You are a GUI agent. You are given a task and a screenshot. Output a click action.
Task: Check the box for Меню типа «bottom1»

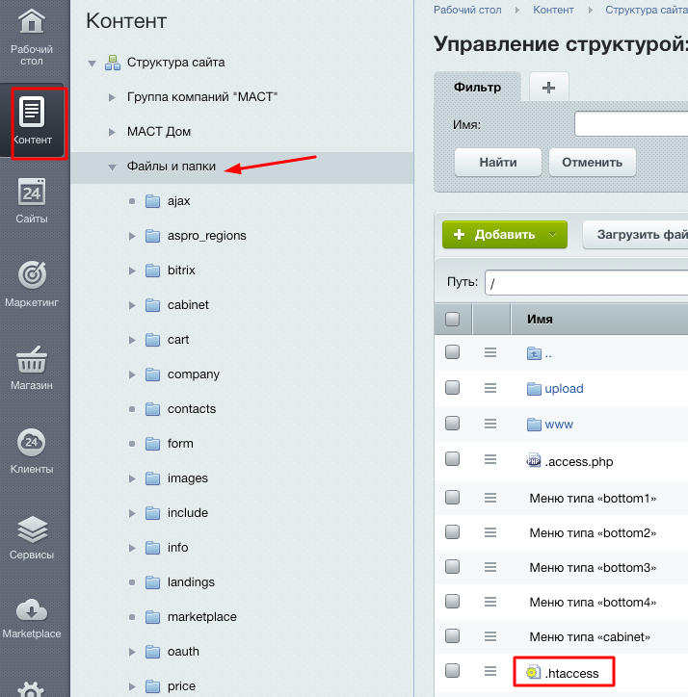tap(453, 497)
